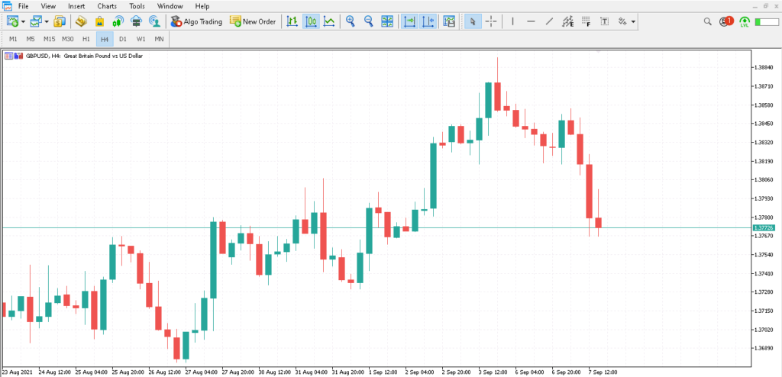Open account notifications with red badge
Viewport: 782px width, 377px height.
[x=727, y=21]
